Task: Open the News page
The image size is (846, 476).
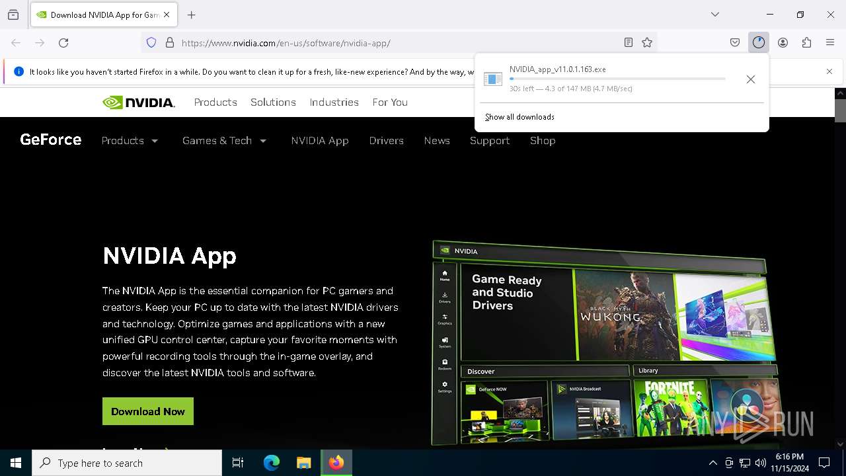Action: tap(437, 141)
